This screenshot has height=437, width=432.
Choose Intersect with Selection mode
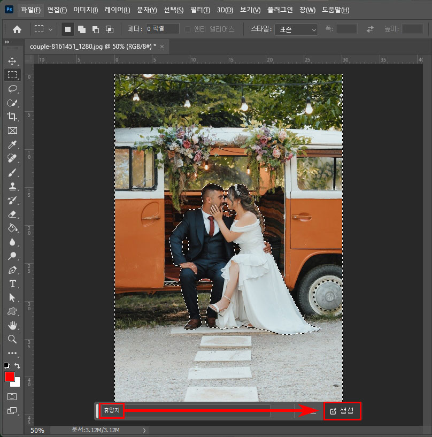[110, 29]
